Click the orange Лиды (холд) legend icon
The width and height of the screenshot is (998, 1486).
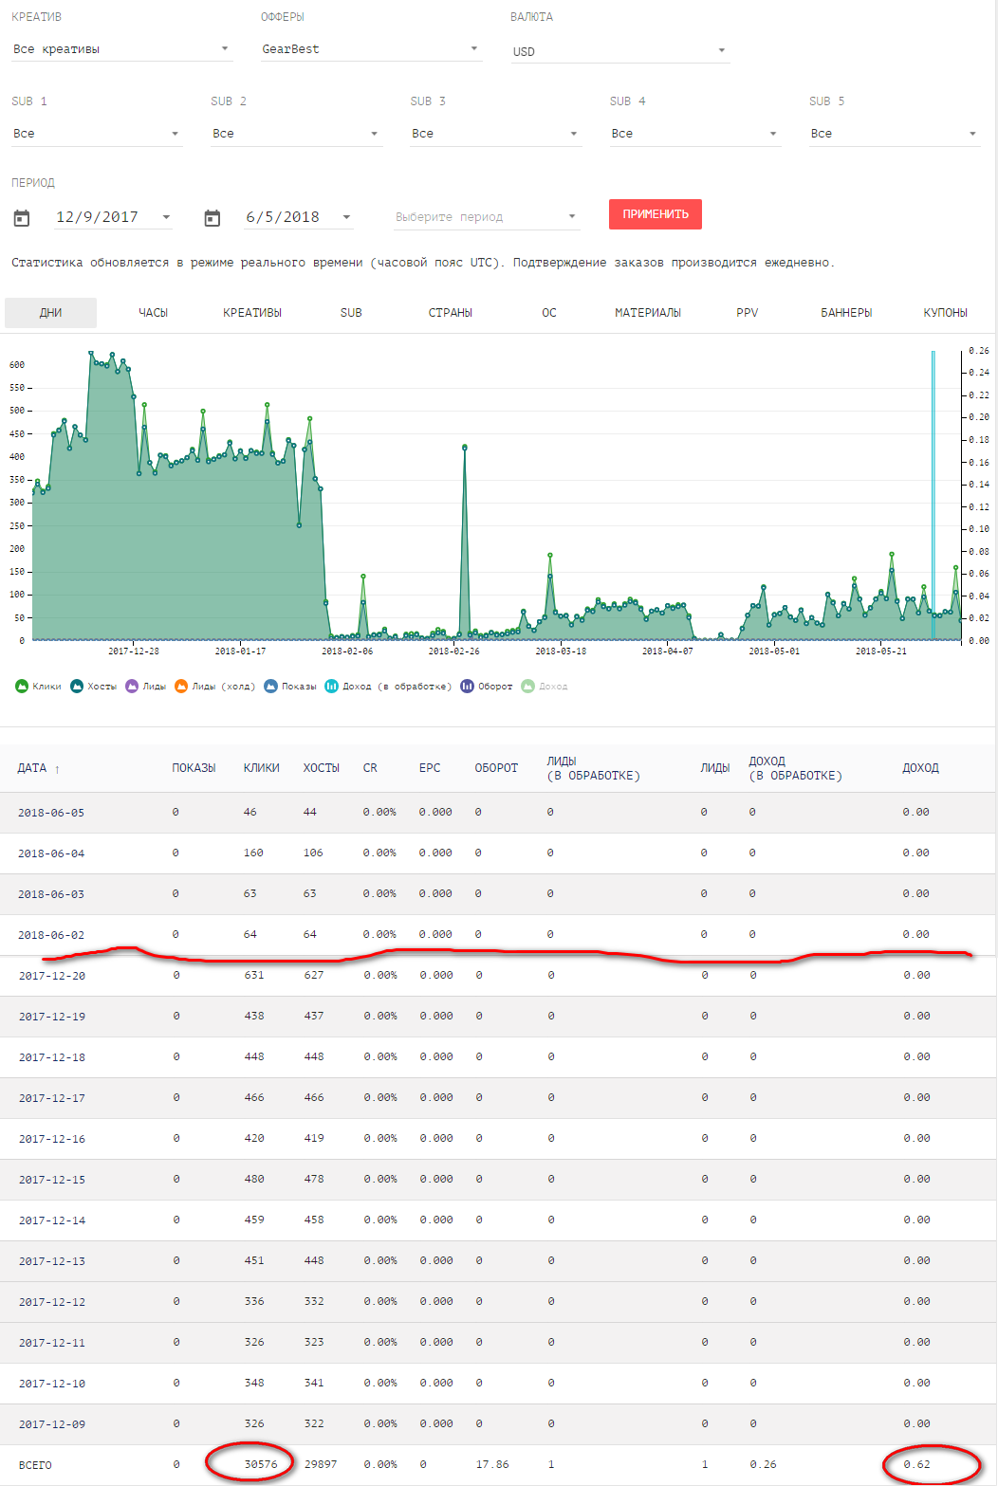[181, 686]
